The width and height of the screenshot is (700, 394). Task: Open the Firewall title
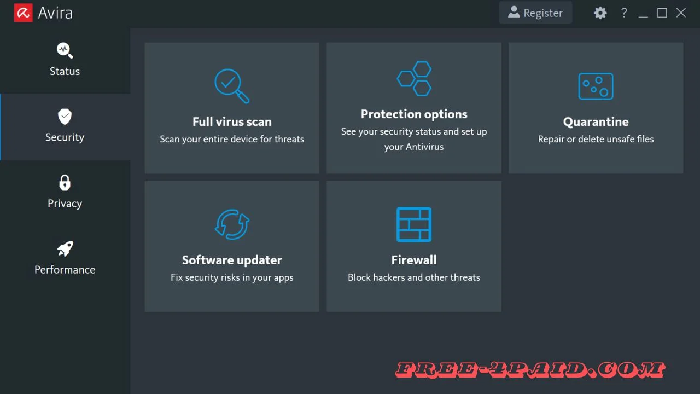click(x=414, y=260)
